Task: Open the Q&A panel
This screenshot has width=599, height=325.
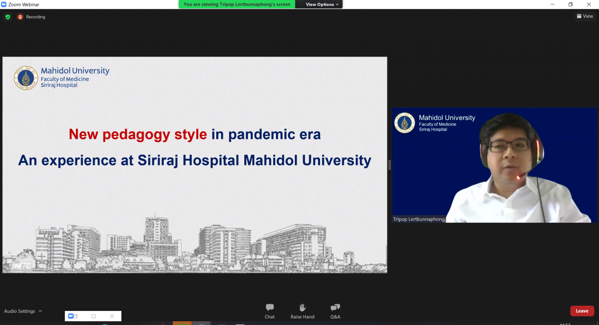Action: (335, 311)
